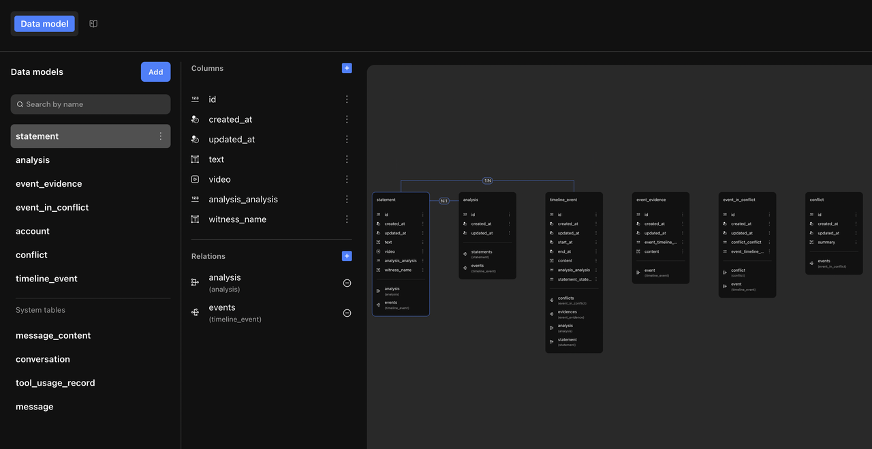Open the tool_usage_record system table
Screen dimensions: 872x449
(x=91, y=383)
